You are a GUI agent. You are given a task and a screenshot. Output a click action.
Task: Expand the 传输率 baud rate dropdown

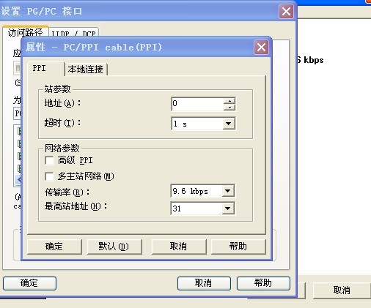click(228, 191)
